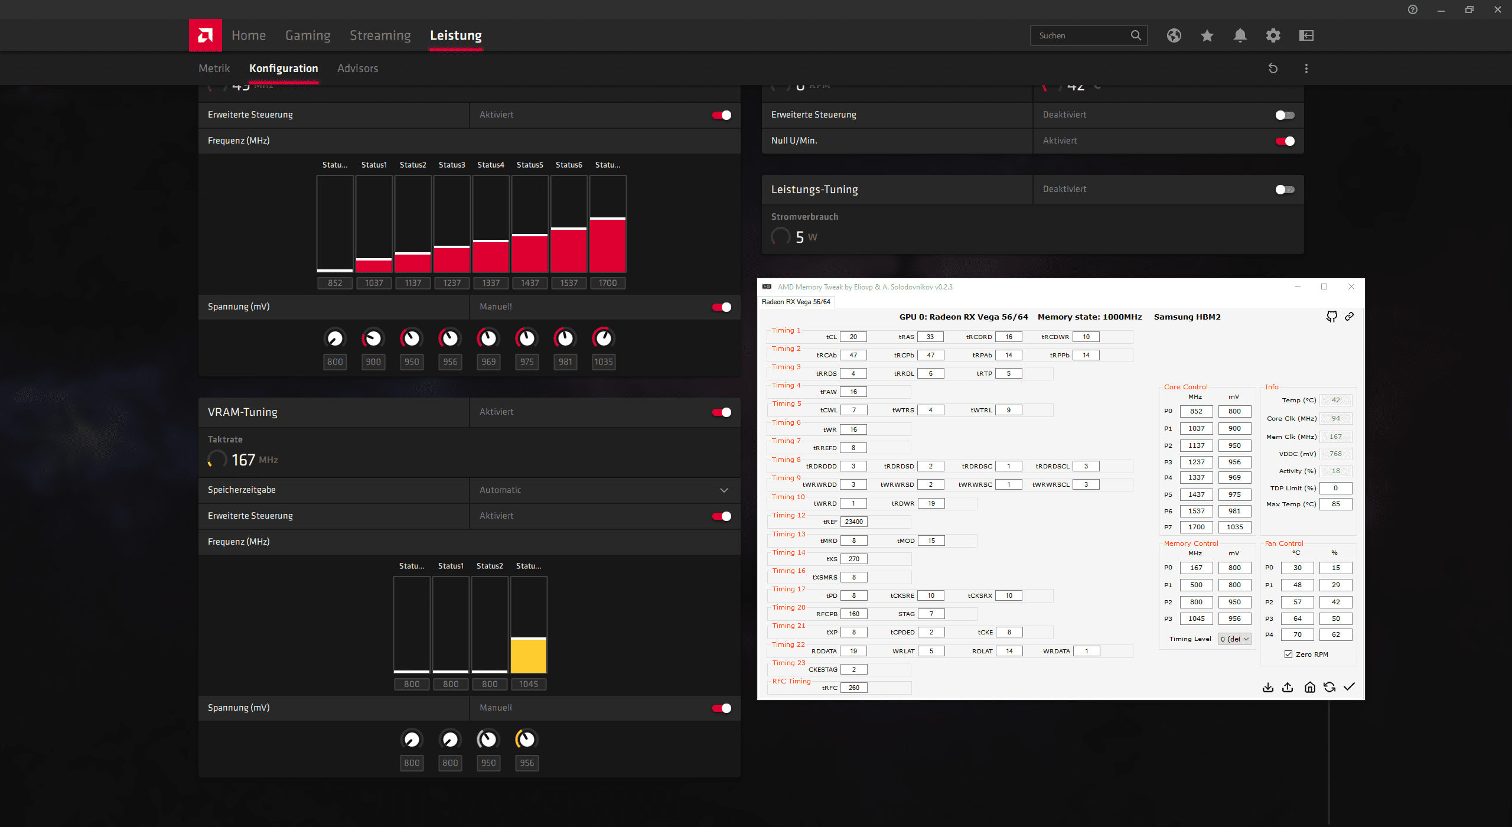
Task: Click yellow VRAM frequency bar at 1045
Action: (529, 625)
